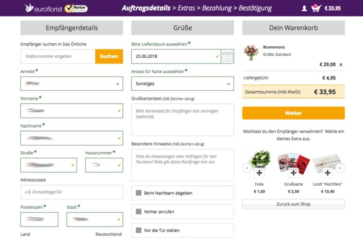Add Lindt Hochfein with plus icon
The image size is (363, 242).
click(328, 173)
